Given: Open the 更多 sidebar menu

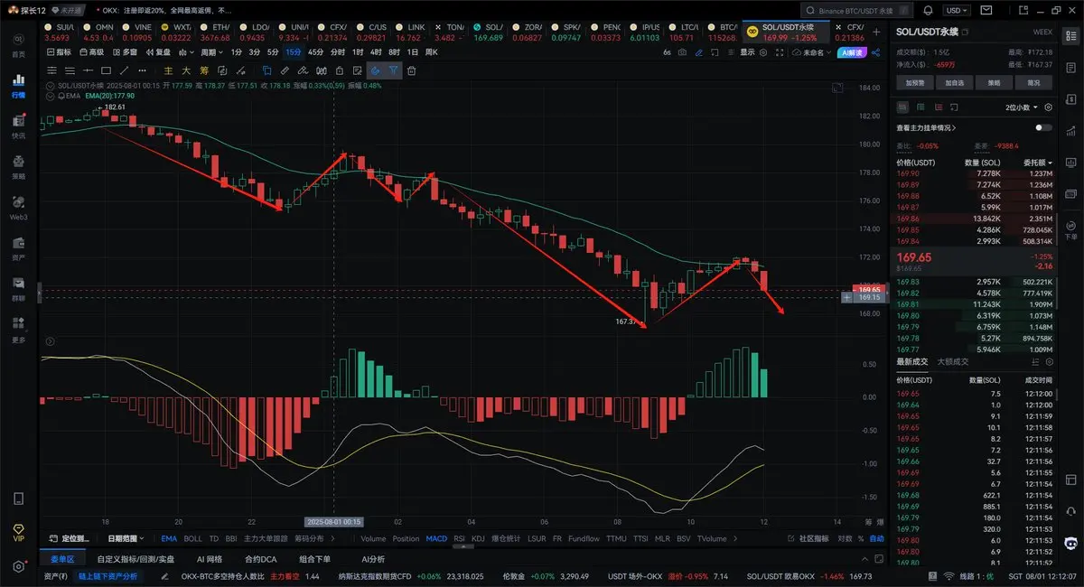Looking at the screenshot, I should (x=18, y=330).
